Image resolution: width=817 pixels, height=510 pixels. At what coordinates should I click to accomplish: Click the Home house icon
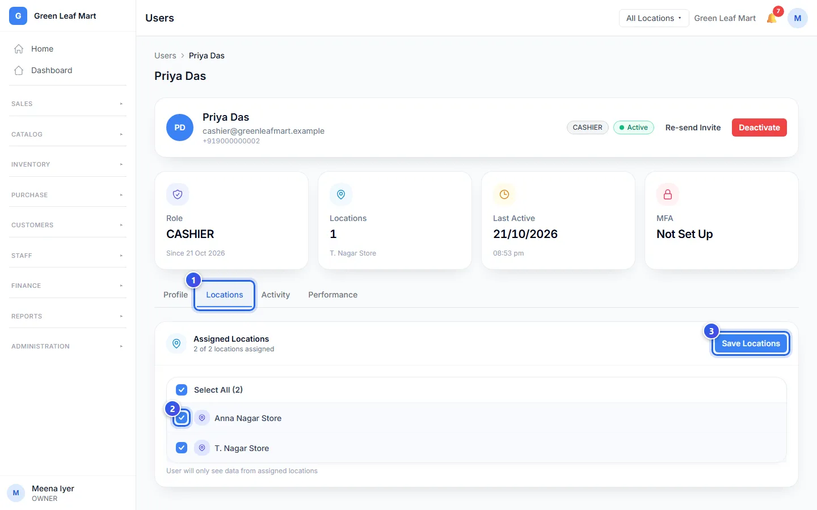pos(19,49)
